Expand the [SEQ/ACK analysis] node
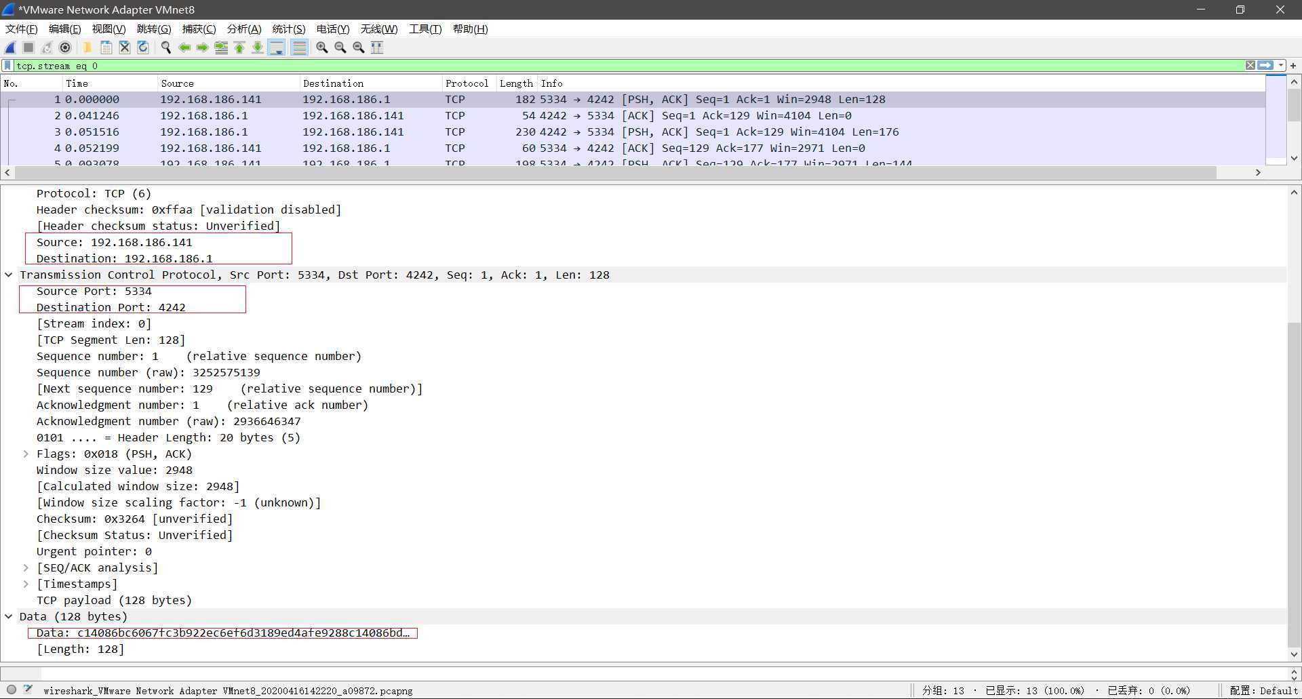The image size is (1302, 699). tap(26, 567)
